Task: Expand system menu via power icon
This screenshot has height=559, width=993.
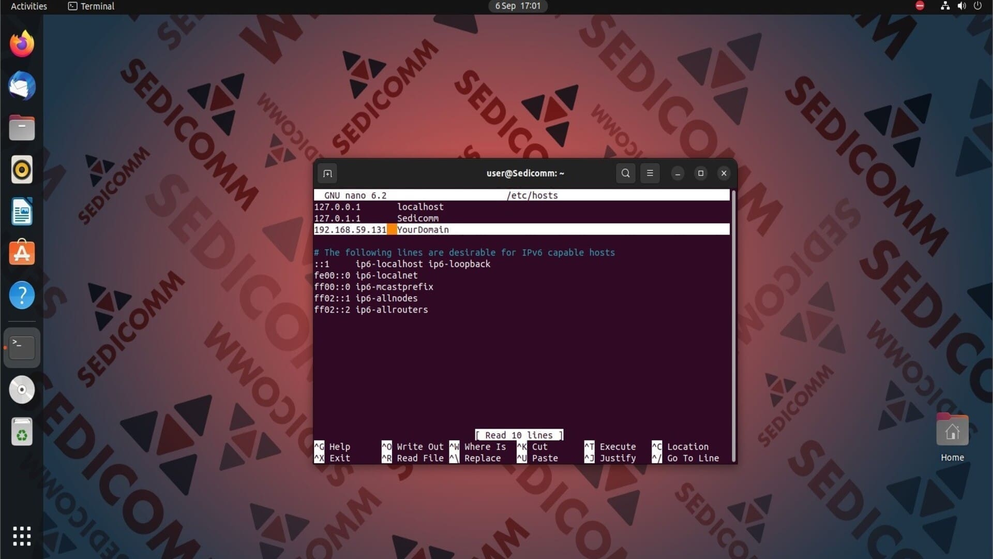Action: 977,6
